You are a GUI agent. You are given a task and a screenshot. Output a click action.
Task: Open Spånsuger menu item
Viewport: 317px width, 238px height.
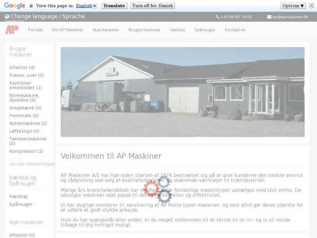click(x=204, y=30)
